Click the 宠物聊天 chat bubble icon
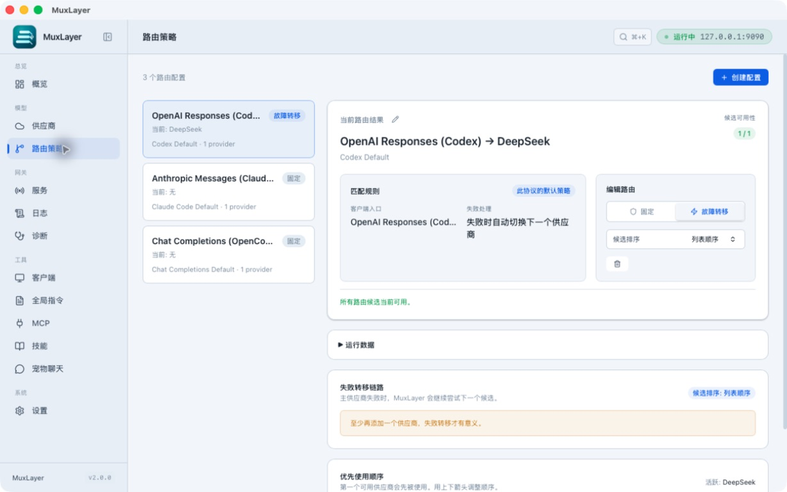 click(x=20, y=369)
